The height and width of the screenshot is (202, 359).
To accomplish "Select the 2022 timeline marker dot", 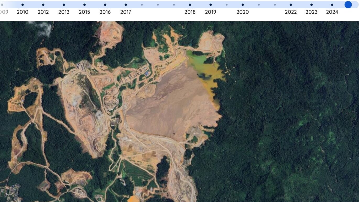I will [291, 4].
